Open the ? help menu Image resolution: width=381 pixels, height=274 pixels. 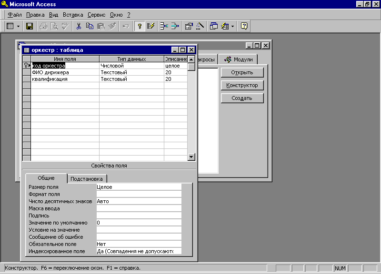point(129,15)
